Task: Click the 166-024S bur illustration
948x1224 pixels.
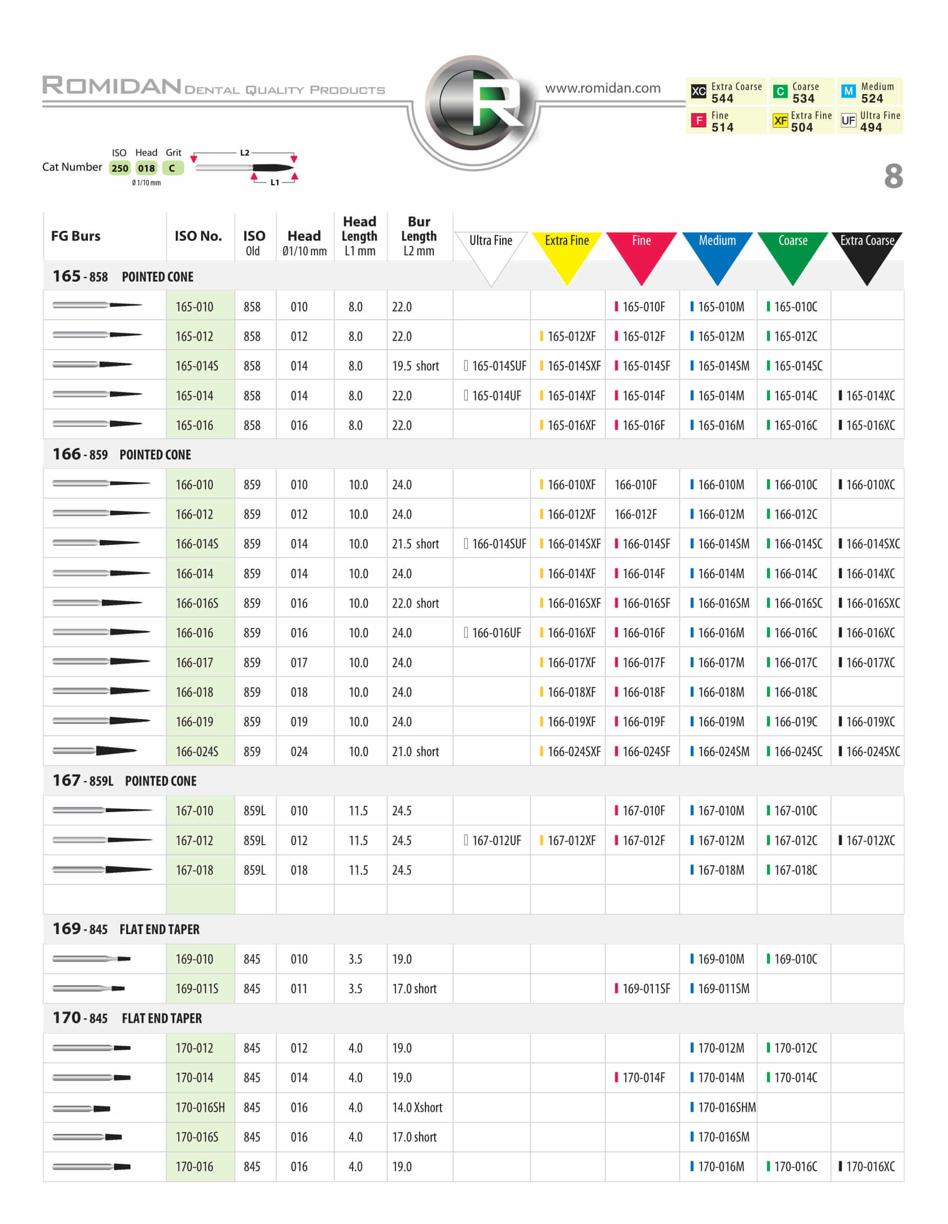Action: (x=95, y=750)
